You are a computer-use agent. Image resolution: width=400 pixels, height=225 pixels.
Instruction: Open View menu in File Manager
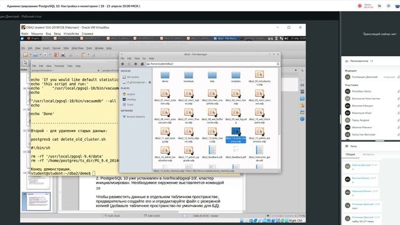coord(137,58)
